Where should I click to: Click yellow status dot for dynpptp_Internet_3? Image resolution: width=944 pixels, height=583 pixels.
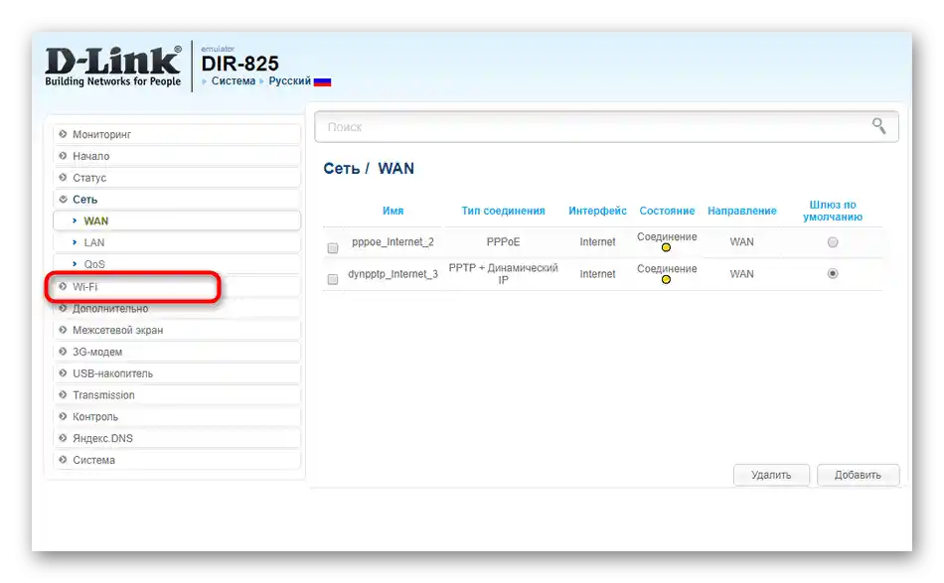[x=666, y=279]
